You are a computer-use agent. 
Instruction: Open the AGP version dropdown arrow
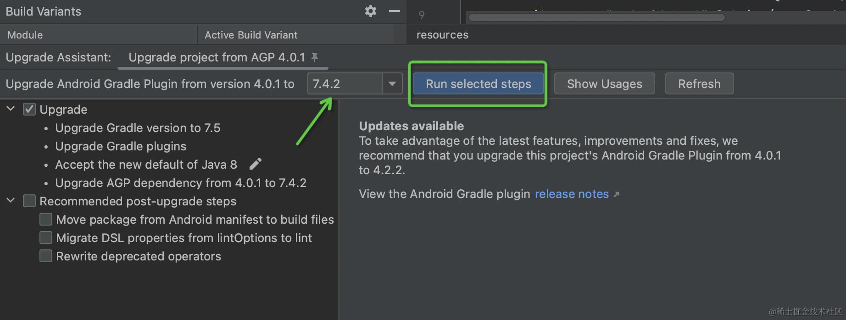pos(392,84)
